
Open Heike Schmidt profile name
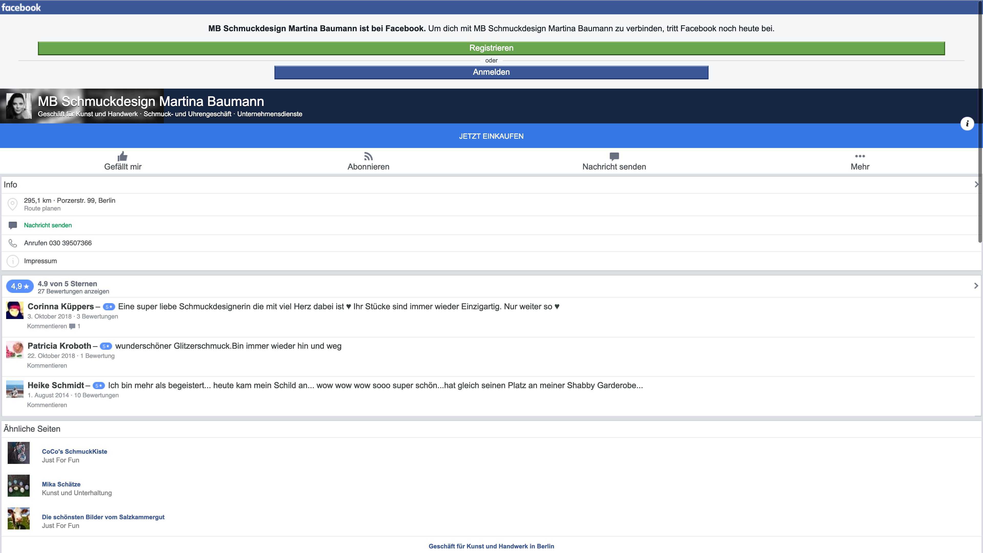click(x=56, y=385)
